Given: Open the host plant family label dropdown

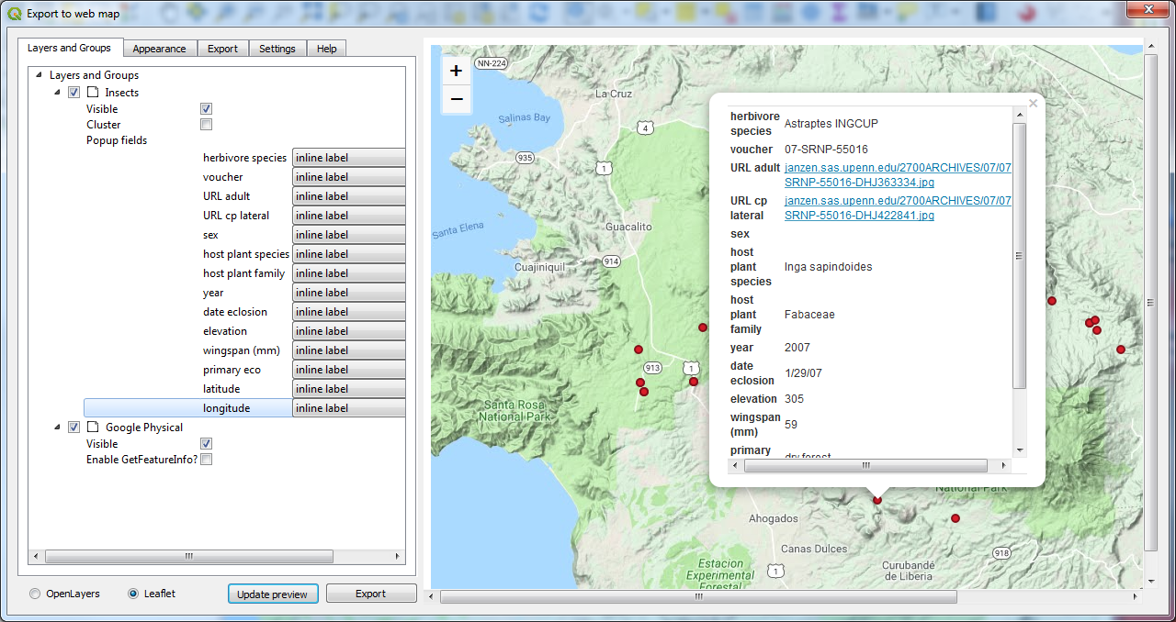Looking at the screenshot, I should tap(348, 273).
